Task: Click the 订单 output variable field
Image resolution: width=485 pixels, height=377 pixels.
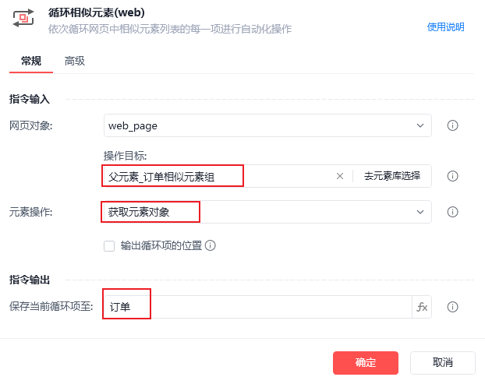Action: tap(258, 307)
